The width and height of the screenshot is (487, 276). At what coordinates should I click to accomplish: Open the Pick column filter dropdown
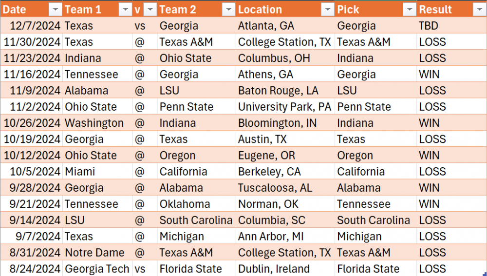(x=409, y=10)
